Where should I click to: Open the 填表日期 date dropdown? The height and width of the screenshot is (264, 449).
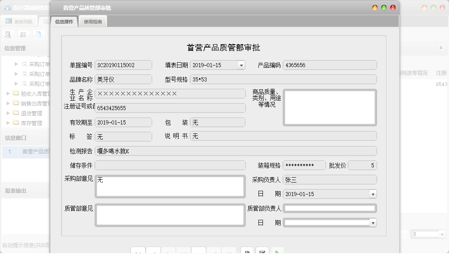coord(241,65)
